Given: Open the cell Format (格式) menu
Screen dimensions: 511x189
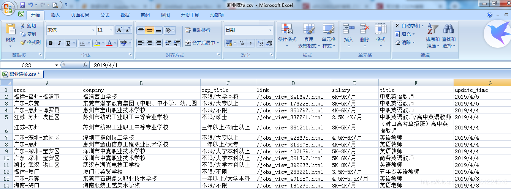Looking at the screenshot, I should point(380,35).
